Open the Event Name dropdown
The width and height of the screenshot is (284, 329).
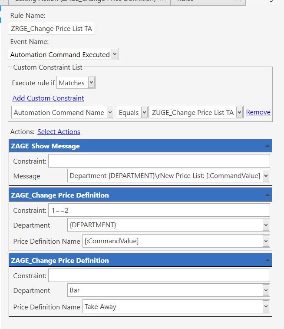115,54
